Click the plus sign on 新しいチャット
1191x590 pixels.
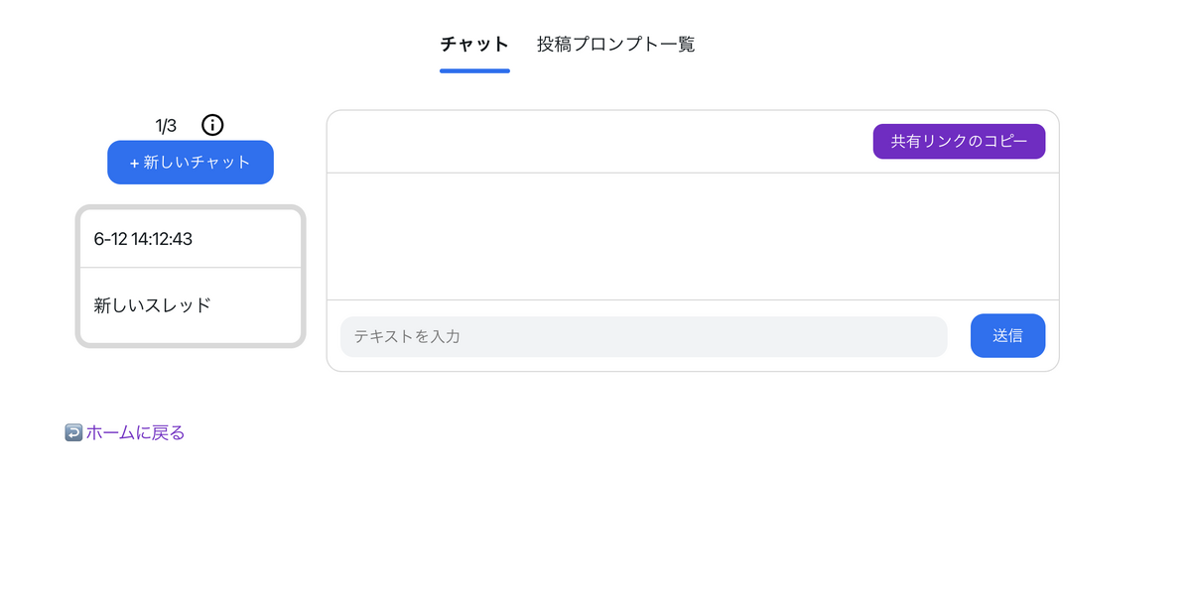134,163
